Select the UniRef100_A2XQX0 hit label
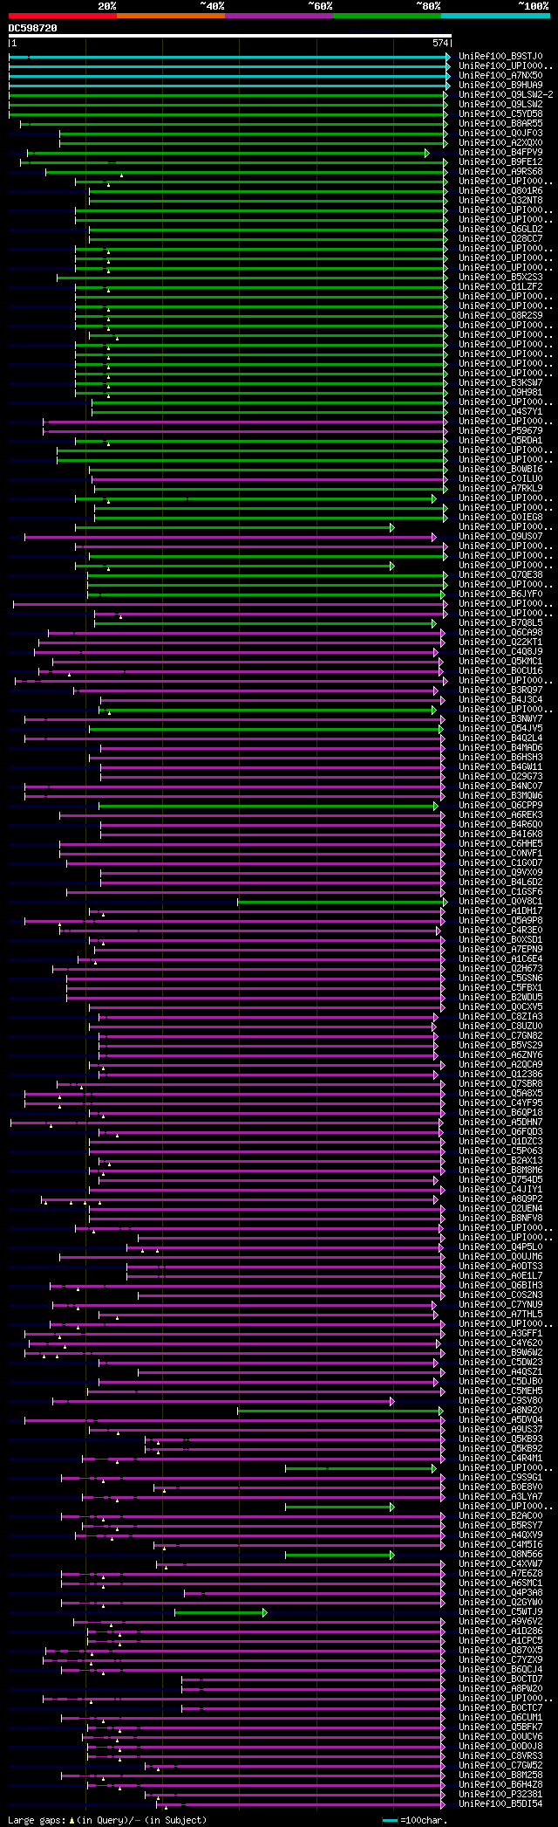The image size is (558, 1827). click(500, 143)
